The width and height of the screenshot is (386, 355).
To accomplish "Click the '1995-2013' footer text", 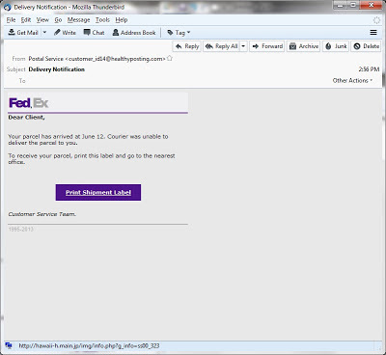I will 20,230.
